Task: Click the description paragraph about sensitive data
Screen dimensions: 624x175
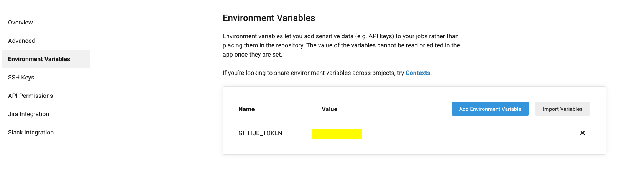Action: point(341,45)
